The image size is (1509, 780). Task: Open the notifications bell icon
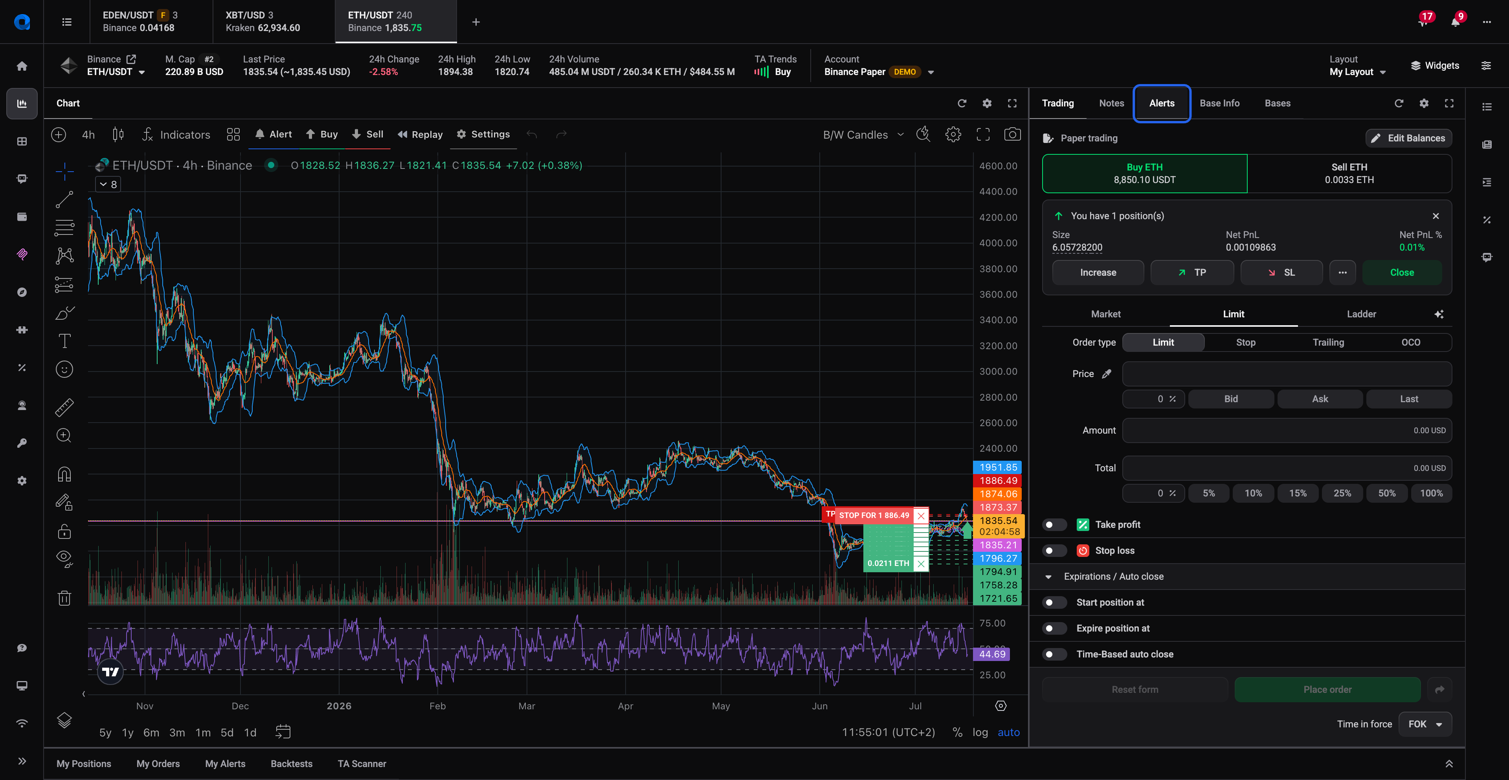[1456, 22]
